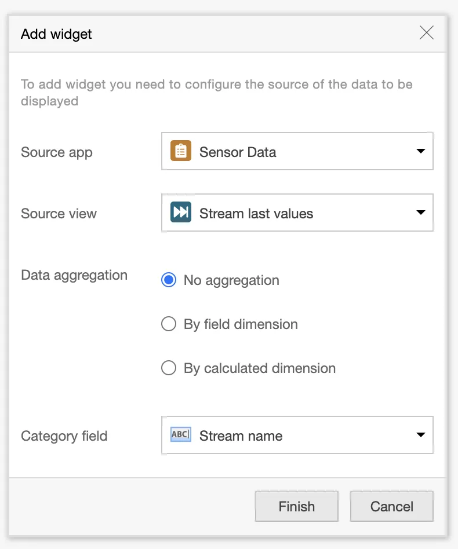Click the Data aggregation label

[x=74, y=275]
